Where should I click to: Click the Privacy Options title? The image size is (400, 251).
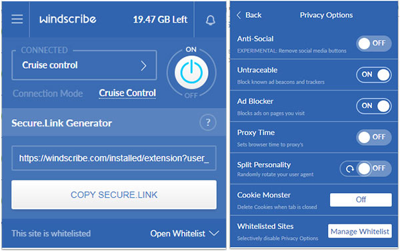click(x=326, y=15)
